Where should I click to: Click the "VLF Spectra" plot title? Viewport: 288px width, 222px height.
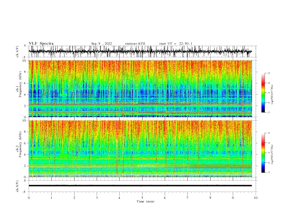(x=41, y=44)
